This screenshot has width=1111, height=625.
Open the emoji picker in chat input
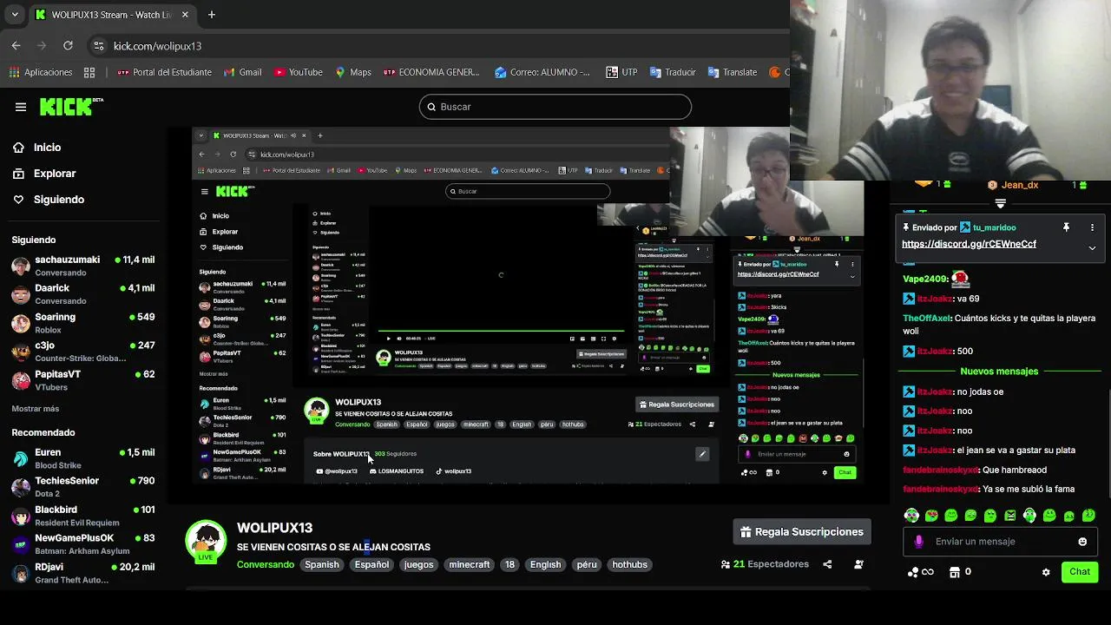(1082, 542)
